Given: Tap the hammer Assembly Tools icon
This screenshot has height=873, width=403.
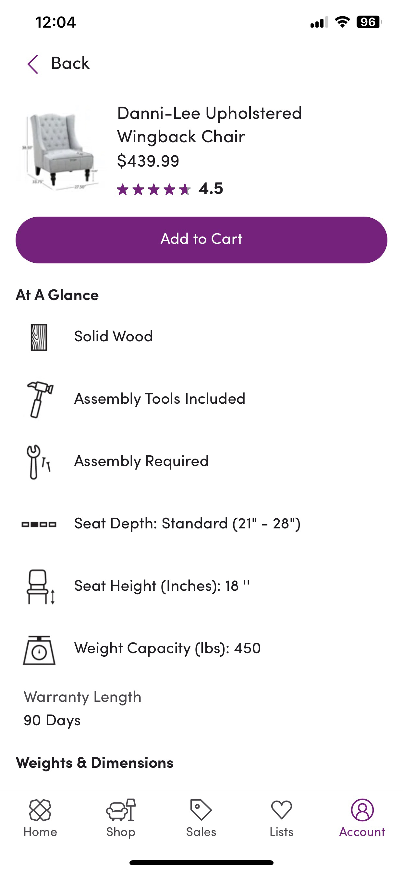Looking at the screenshot, I should tap(40, 399).
